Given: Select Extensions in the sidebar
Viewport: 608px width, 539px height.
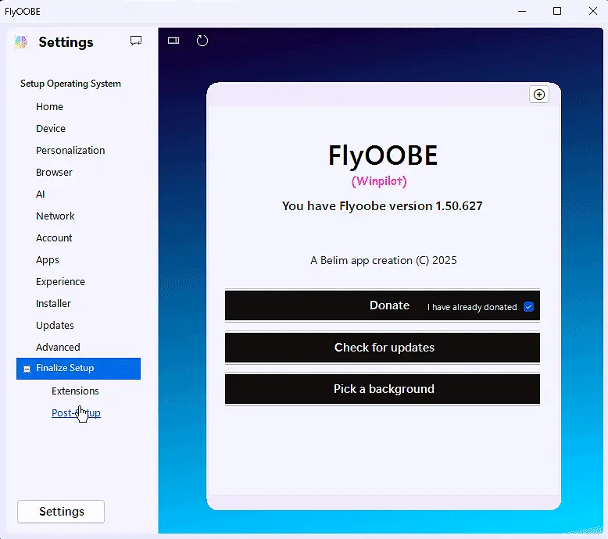Looking at the screenshot, I should [75, 391].
